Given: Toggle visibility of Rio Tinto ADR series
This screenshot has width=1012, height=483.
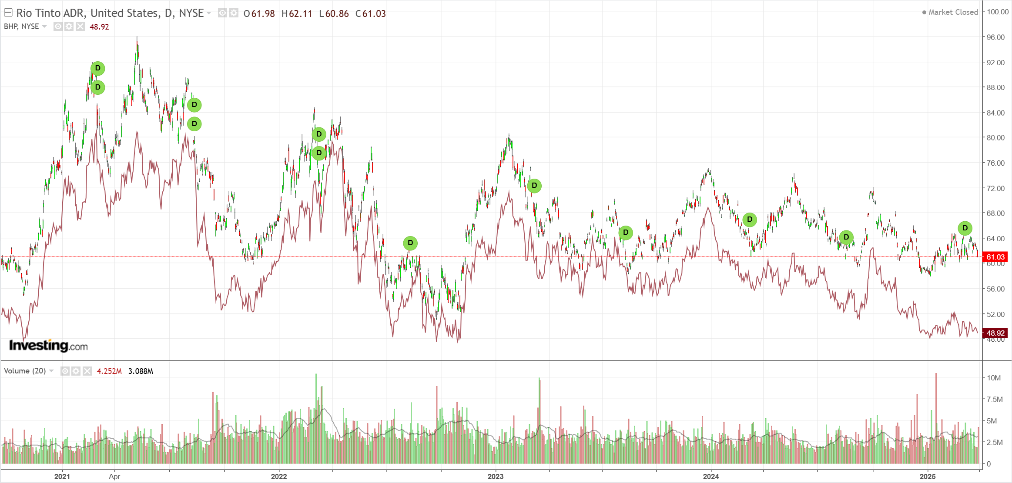Looking at the screenshot, I should (x=222, y=13).
